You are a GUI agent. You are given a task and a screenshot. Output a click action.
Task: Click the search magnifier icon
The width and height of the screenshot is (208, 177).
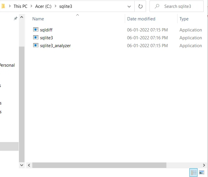tap(157, 6)
